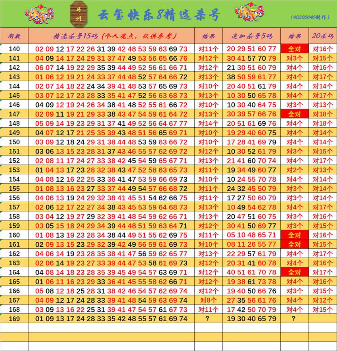Click the period 145 cell
337x351 pixels.
14,95
